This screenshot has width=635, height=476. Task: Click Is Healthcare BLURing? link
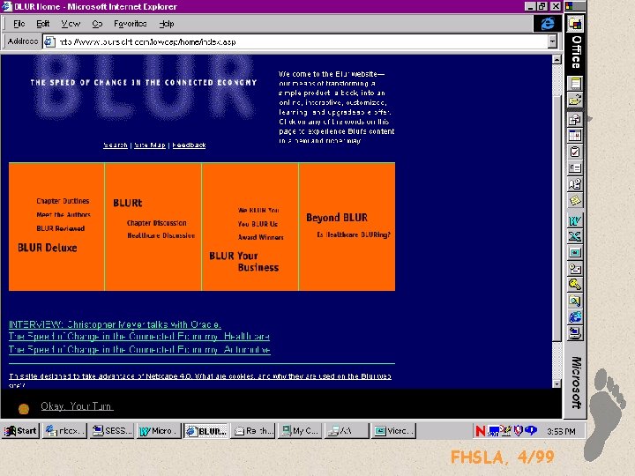pyautogui.click(x=354, y=234)
